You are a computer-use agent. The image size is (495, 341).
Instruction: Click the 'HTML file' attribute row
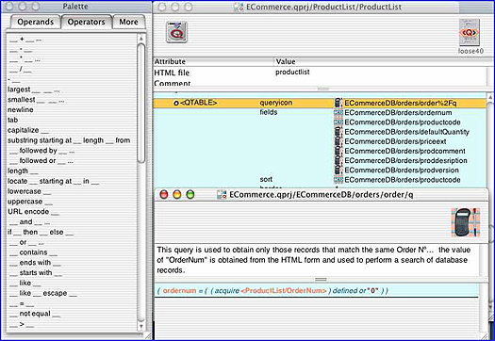coord(320,73)
